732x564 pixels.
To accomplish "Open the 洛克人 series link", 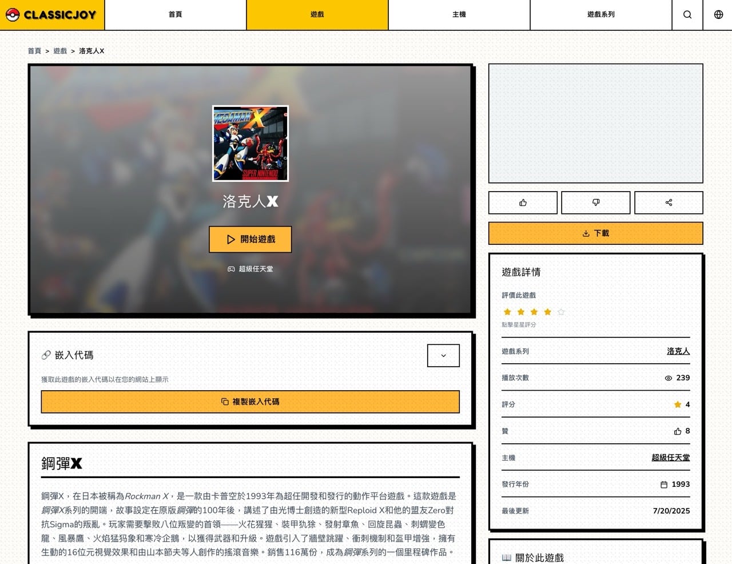I will coord(678,351).
